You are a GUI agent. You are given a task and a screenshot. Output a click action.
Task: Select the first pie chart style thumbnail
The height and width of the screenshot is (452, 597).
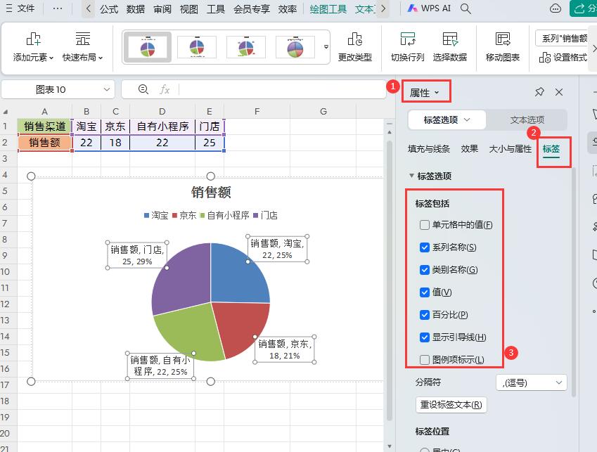[148, 47]
